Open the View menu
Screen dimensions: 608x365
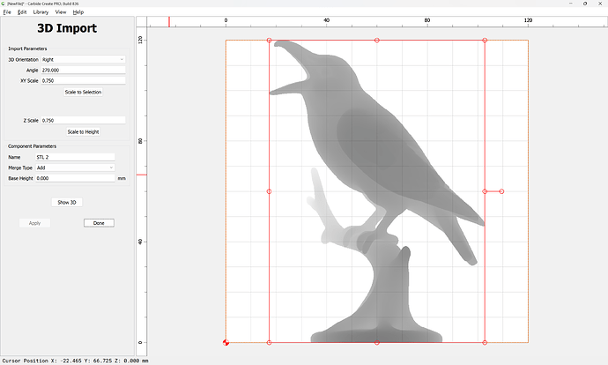(x=60, y=12)
